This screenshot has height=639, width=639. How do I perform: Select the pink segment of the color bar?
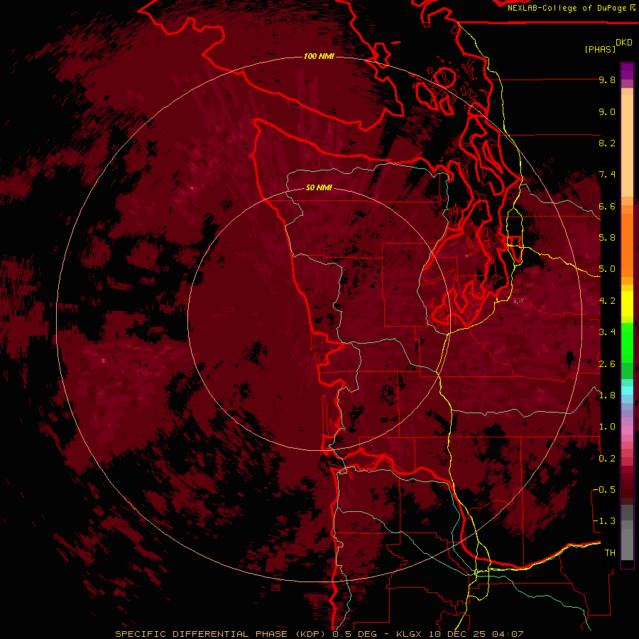627,430
